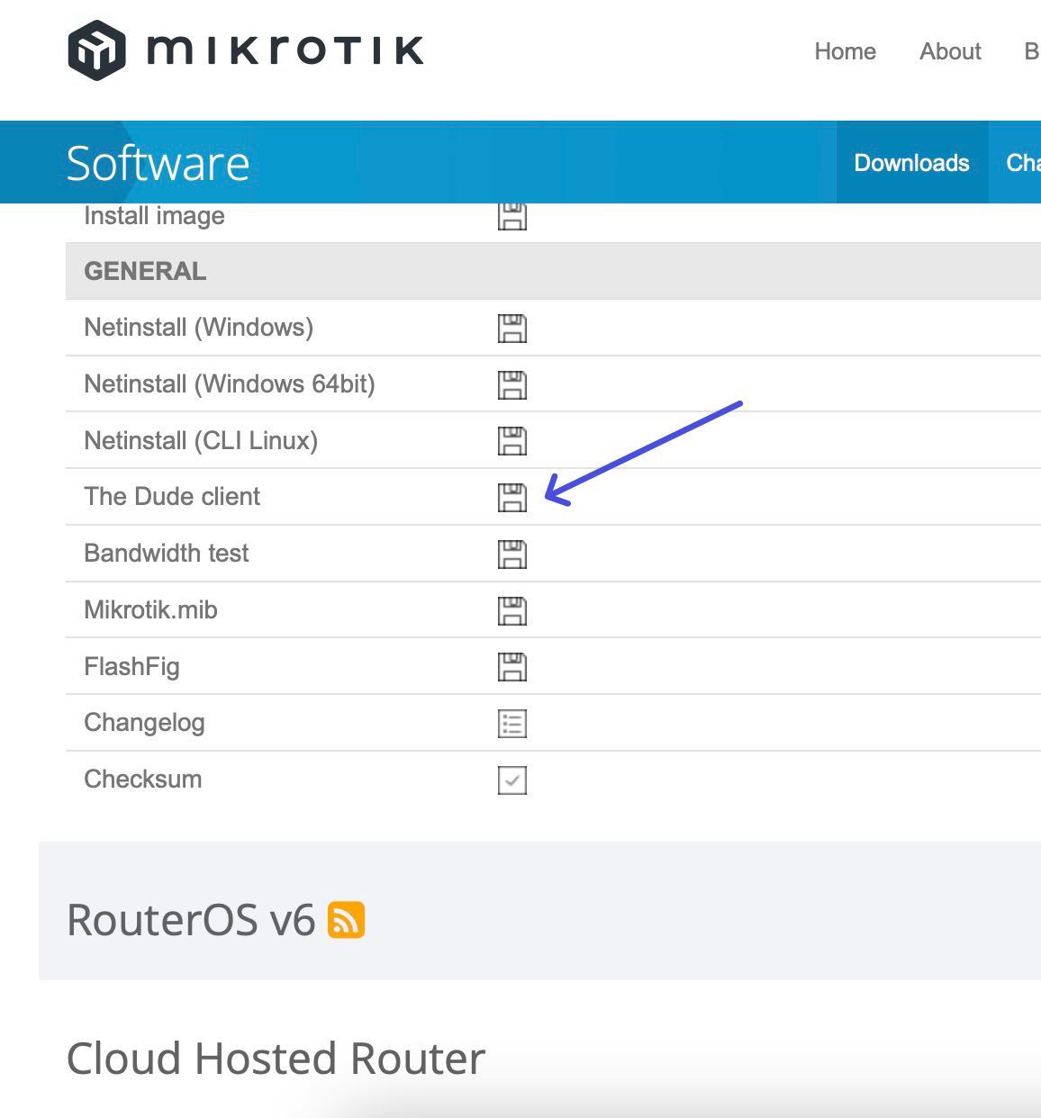Open the Changelog list icon
Screen dimensions: 1041x1118
point(512,724)
